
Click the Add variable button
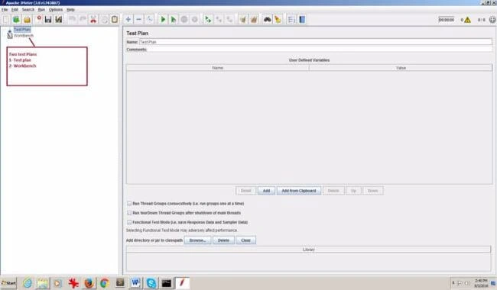coord(266,191)
